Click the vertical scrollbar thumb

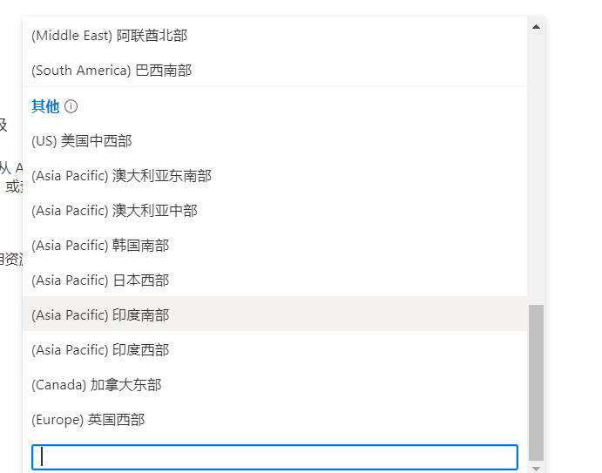[x=536, y=382]
